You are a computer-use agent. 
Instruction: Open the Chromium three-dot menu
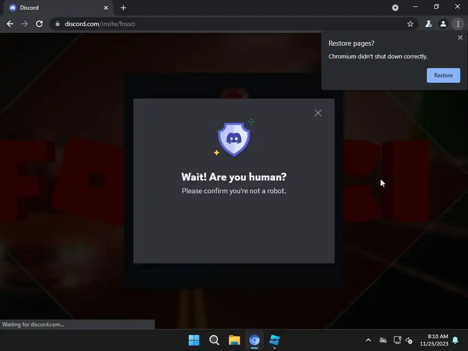(x=458, y=24)
